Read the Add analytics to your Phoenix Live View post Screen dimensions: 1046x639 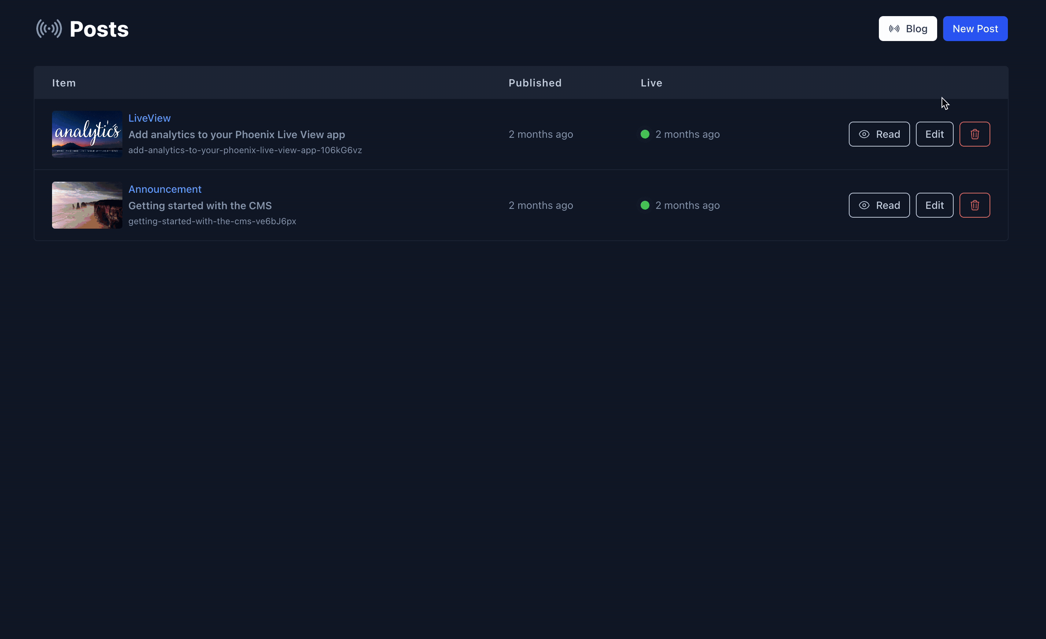pos(879,134)
